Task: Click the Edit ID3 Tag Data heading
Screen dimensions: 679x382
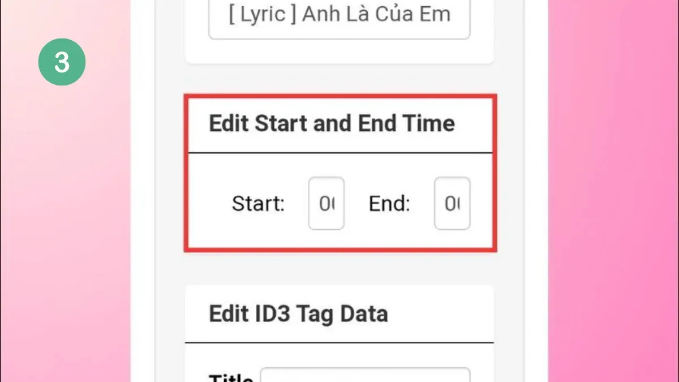Action: click(x=298, y=314)
